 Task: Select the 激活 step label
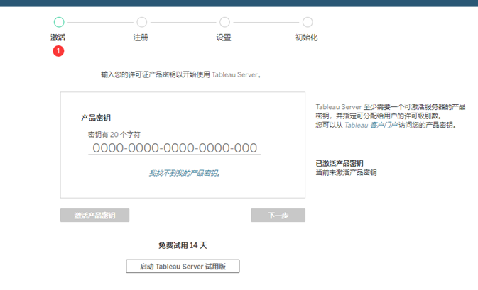pyautogui.click(x=58, y=38)
